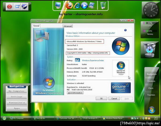This screenshot has height=126, width=161.
Task: Click the Start orb on the taskbar
Action: [4, 118]
